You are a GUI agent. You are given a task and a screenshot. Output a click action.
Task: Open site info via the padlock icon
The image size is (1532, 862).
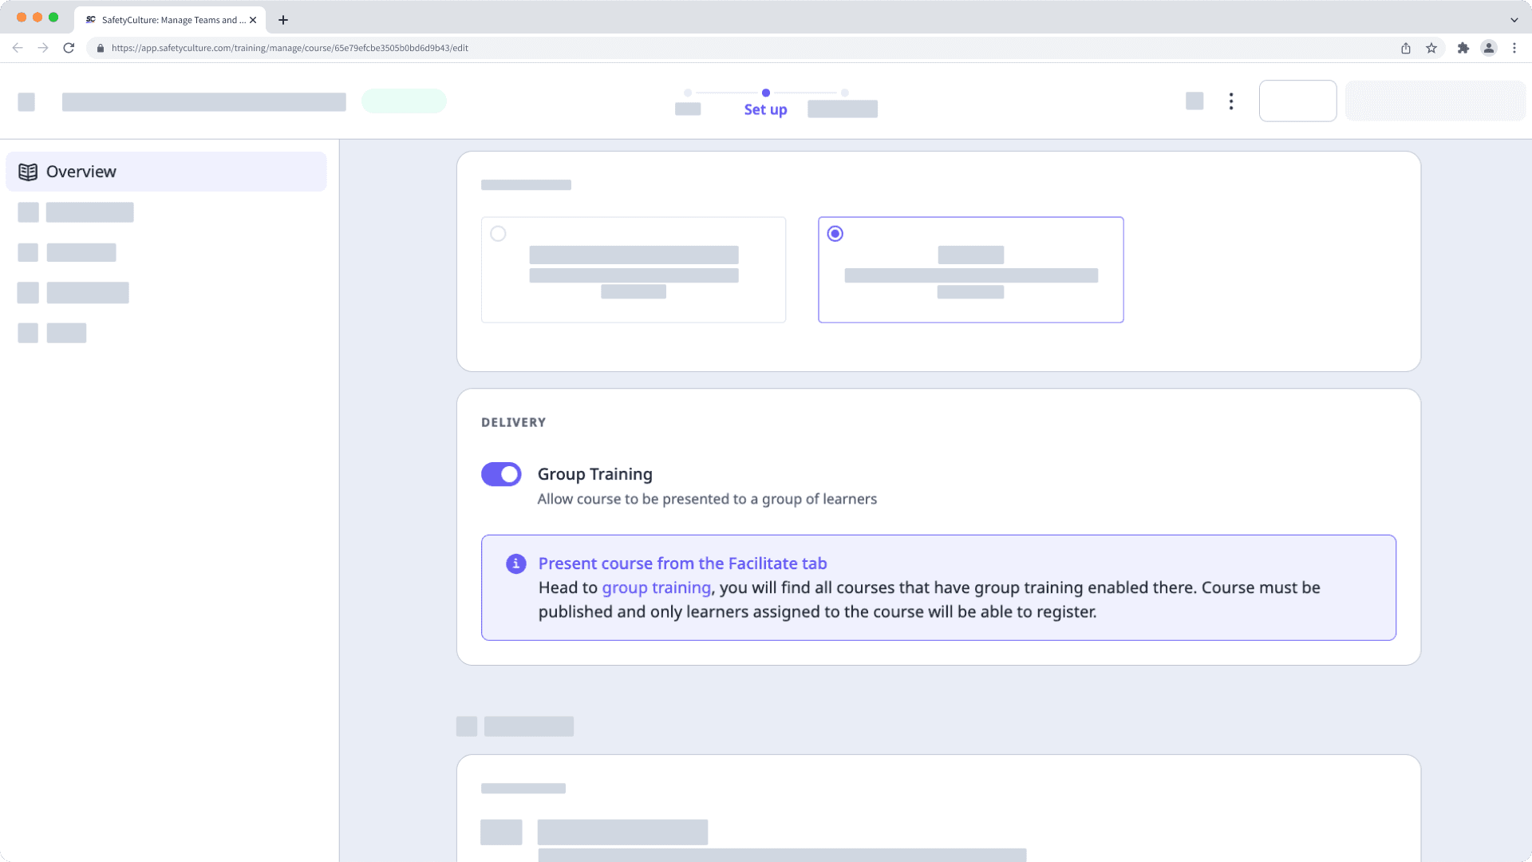coord(101,48)
